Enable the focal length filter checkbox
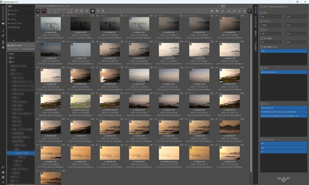This screenshot has width=309, height=185. click(x=262, y=38)
